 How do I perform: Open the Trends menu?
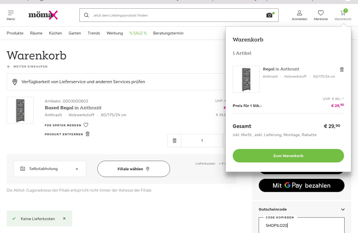pyautogui.click(x=94, y=33)
